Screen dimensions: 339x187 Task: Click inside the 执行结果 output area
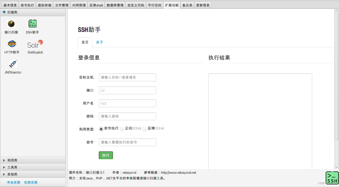[260, 121]
